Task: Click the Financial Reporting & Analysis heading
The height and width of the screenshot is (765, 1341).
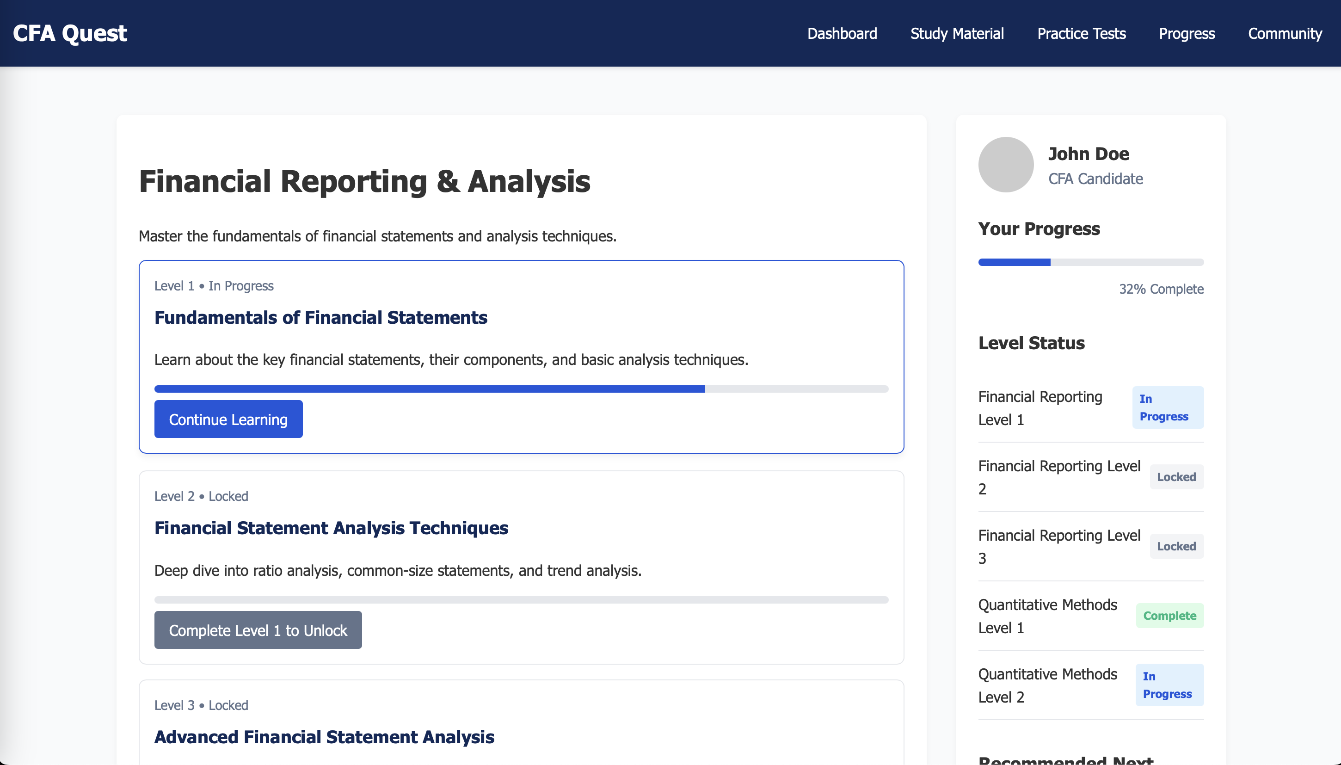Action: tap(364, 181)
